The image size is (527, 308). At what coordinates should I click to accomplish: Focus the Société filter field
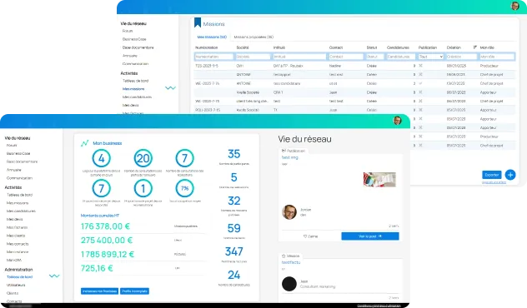point(253,57)
